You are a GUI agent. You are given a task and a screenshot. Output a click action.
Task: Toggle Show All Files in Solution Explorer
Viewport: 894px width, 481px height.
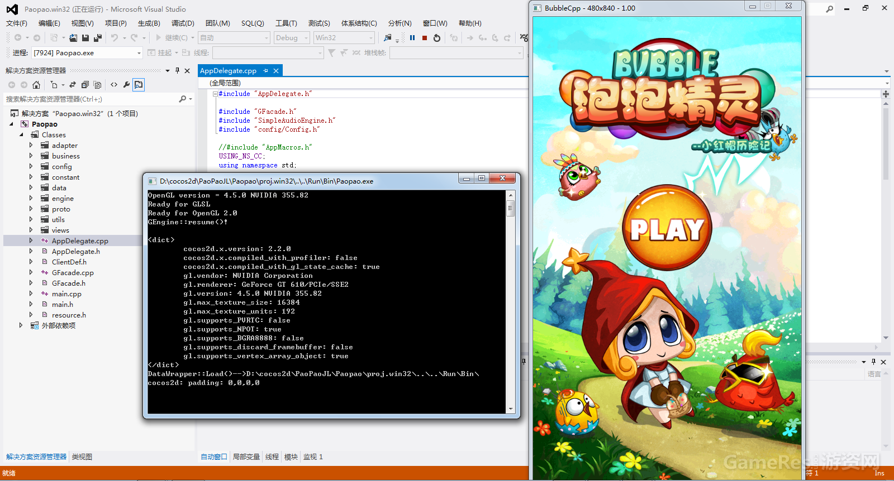[x=97, y=85]
